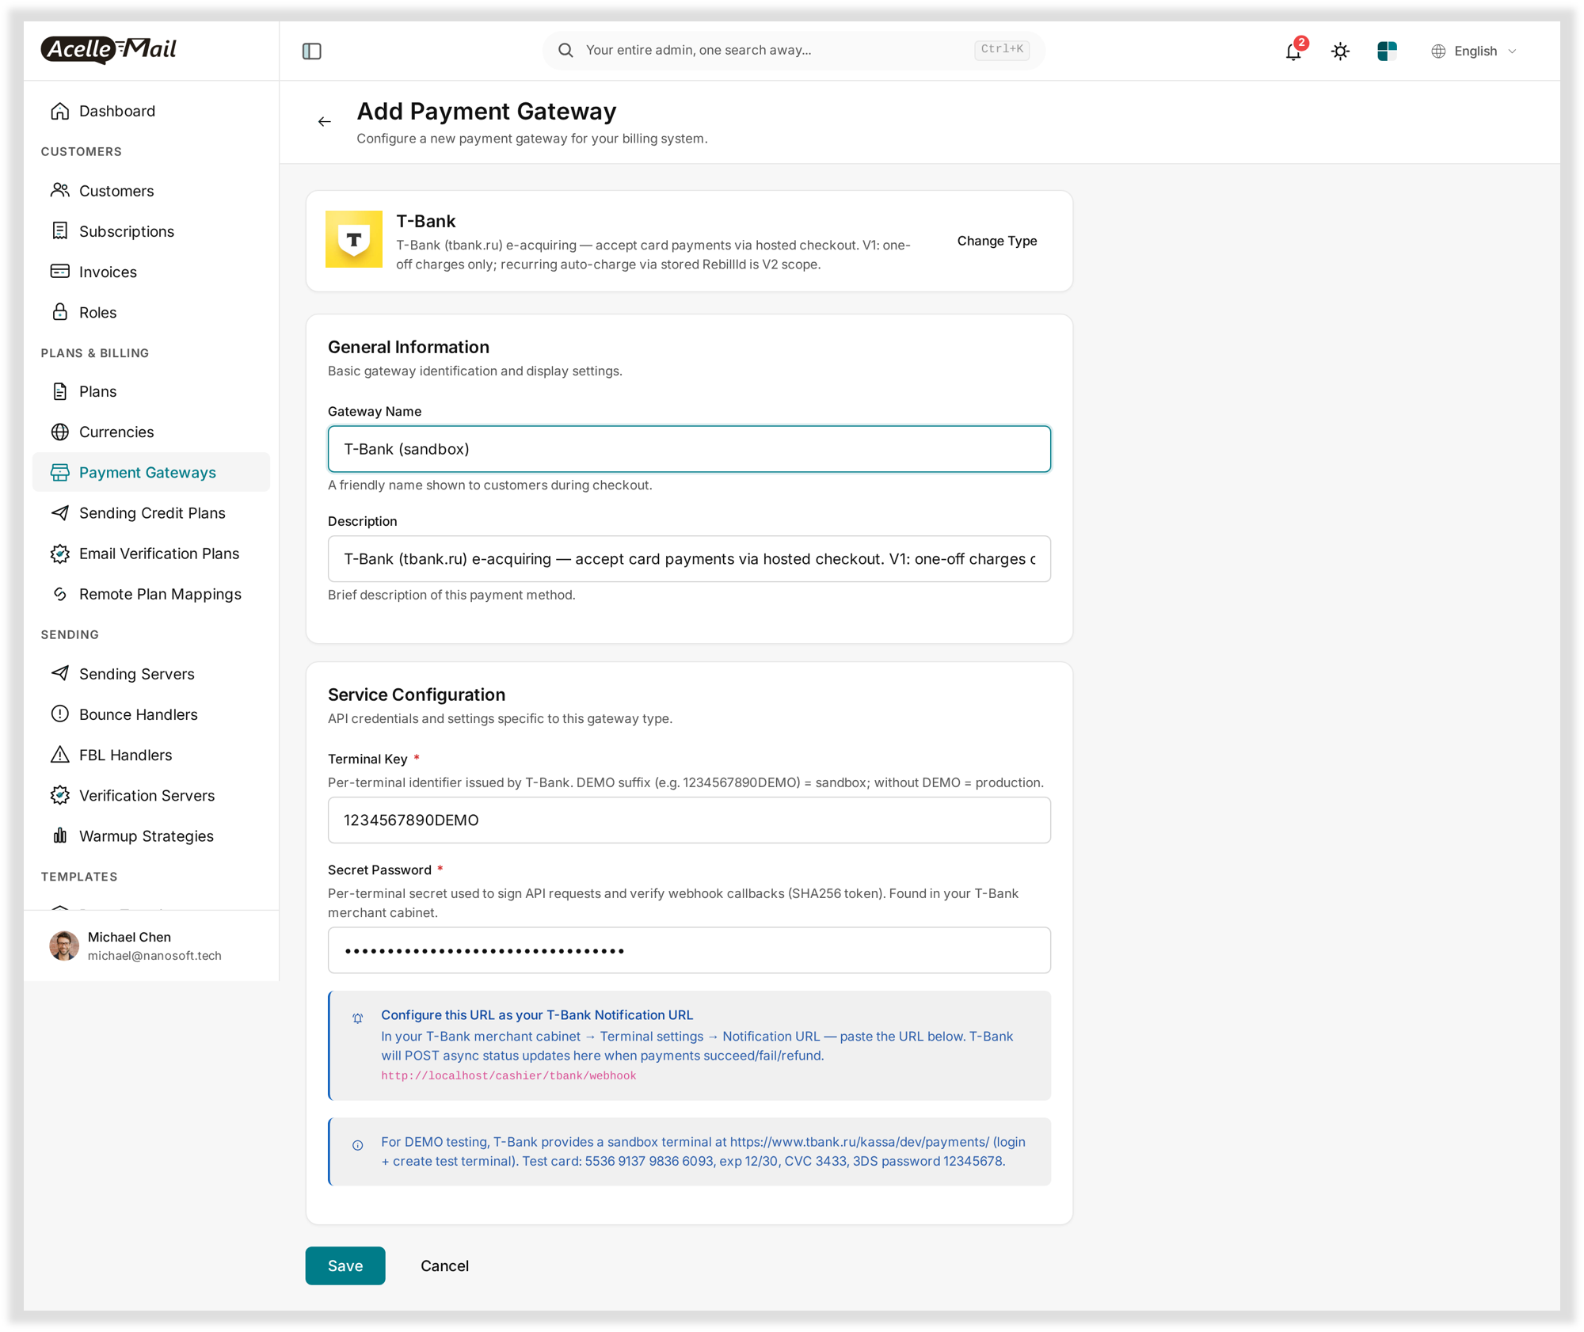This screenshot has height=1332, width=1584.
Task: Click the Sending Servers paper plane icon
Action: pyautogui.click(x=60, y=673)
